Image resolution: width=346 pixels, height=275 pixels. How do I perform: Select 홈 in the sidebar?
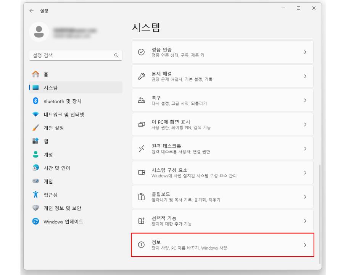pos(76,74)
